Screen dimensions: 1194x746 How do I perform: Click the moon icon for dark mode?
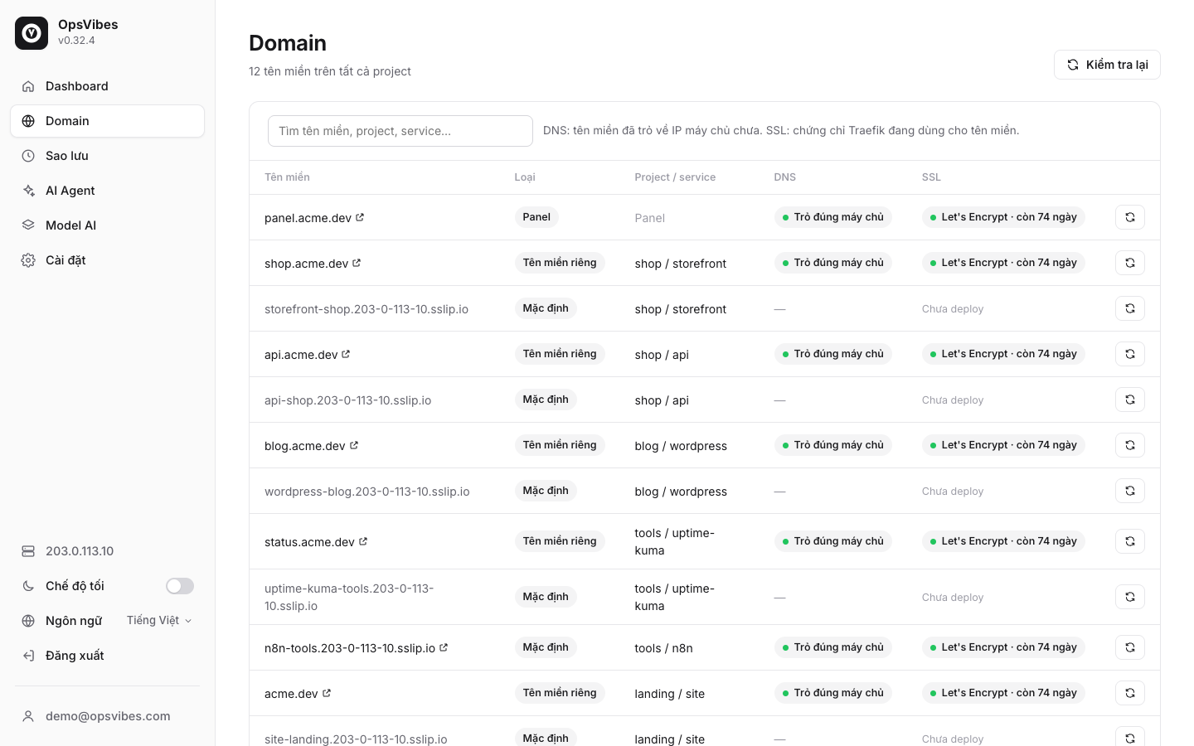click(28, 586)
